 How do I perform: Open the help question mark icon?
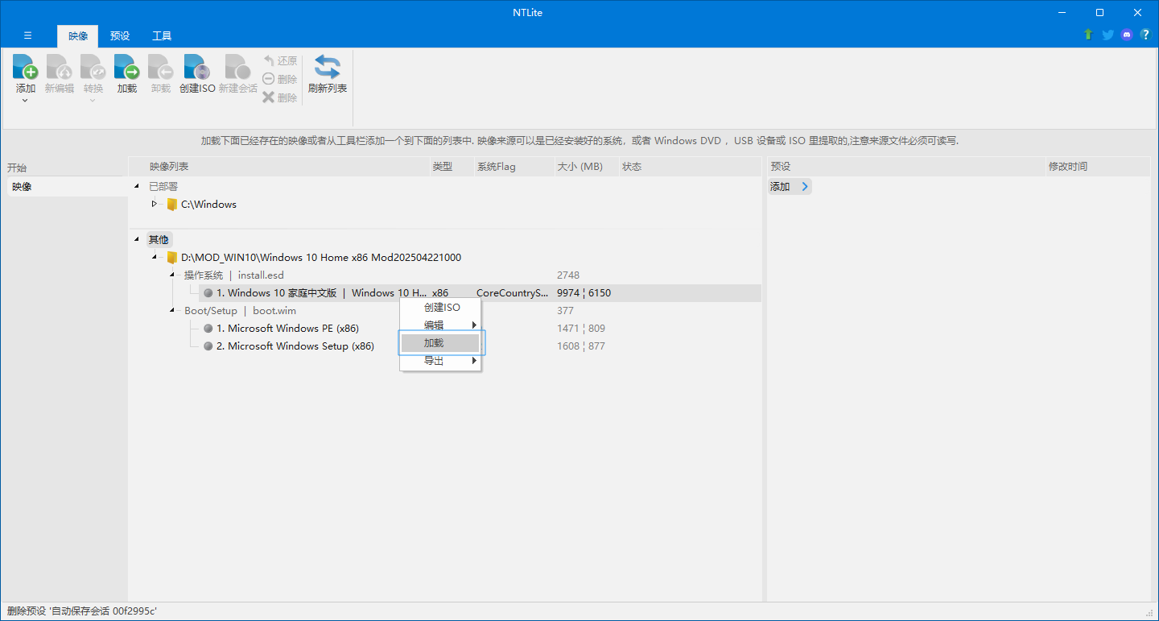coord(1145,35)
